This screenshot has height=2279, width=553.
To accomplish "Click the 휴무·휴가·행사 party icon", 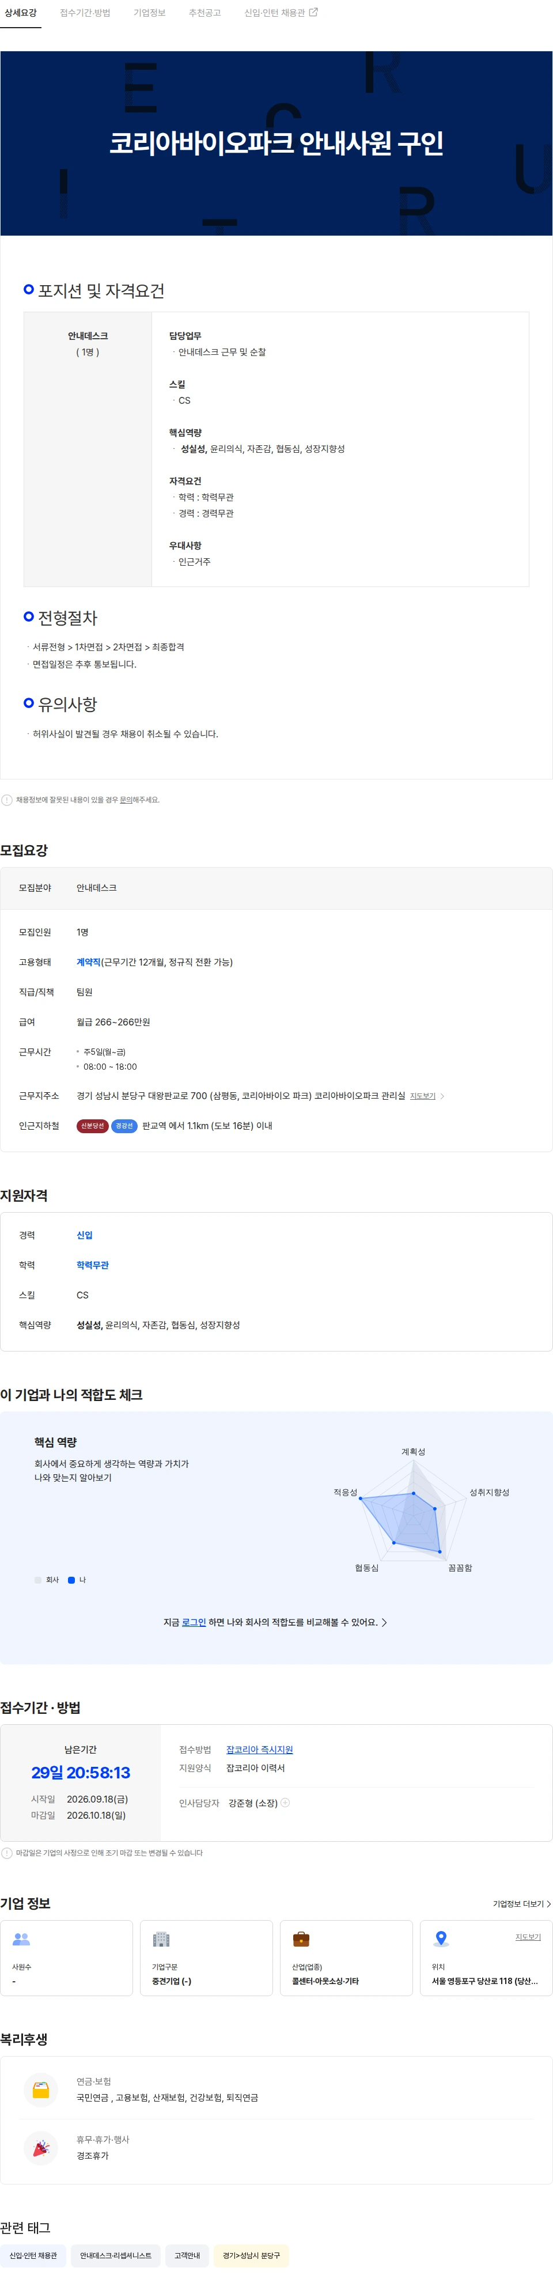I will (41, 2148).
